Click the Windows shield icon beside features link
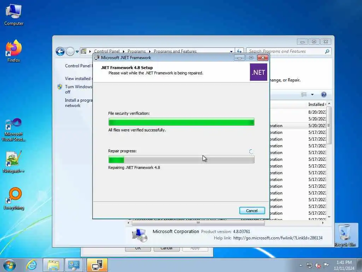Screen dimensions: 362x272 click(60, 87)
